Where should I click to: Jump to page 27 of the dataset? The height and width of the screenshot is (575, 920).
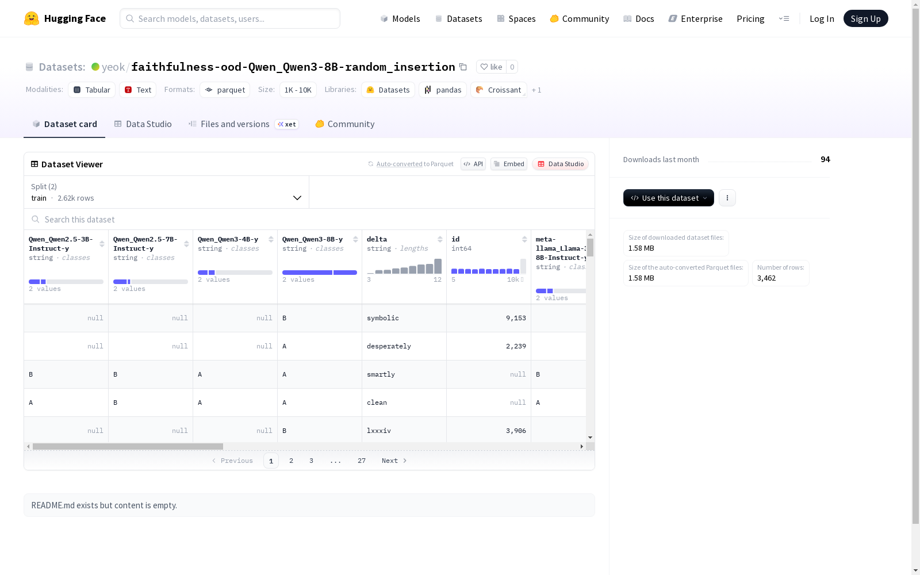[x=362, y=461]
